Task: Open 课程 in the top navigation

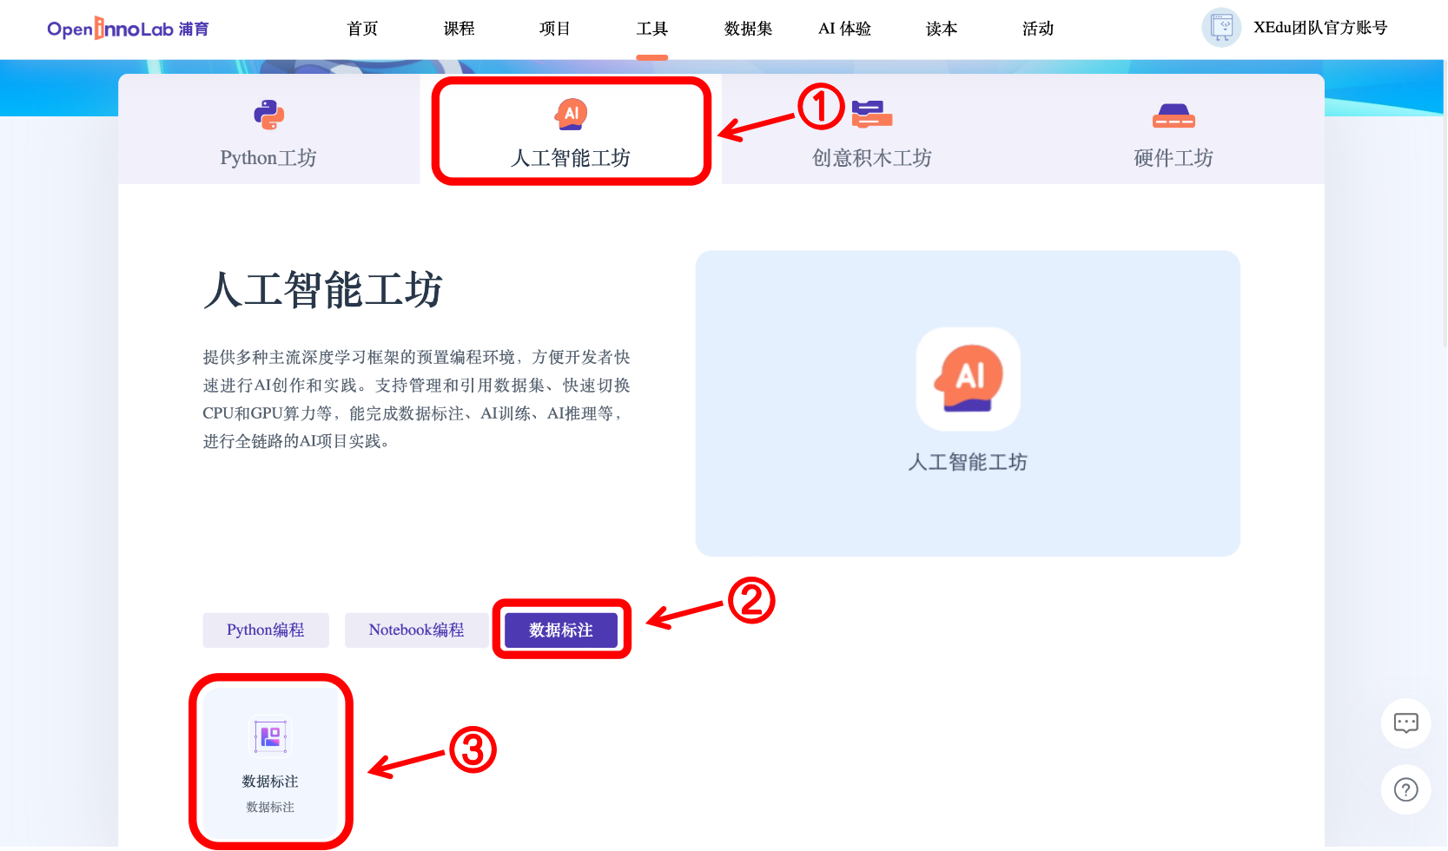Action: pyautogui.click(x=459, y=29)
